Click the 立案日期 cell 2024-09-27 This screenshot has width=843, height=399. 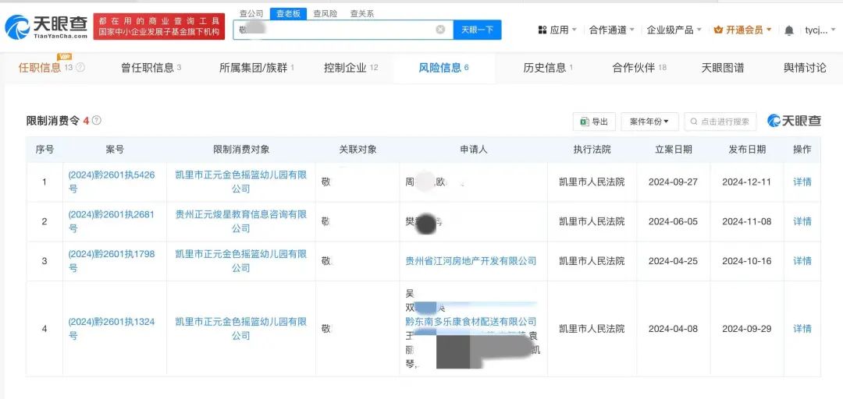[x=673, y=182]
